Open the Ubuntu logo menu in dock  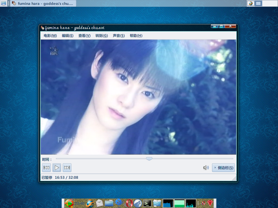click(69, 203)
